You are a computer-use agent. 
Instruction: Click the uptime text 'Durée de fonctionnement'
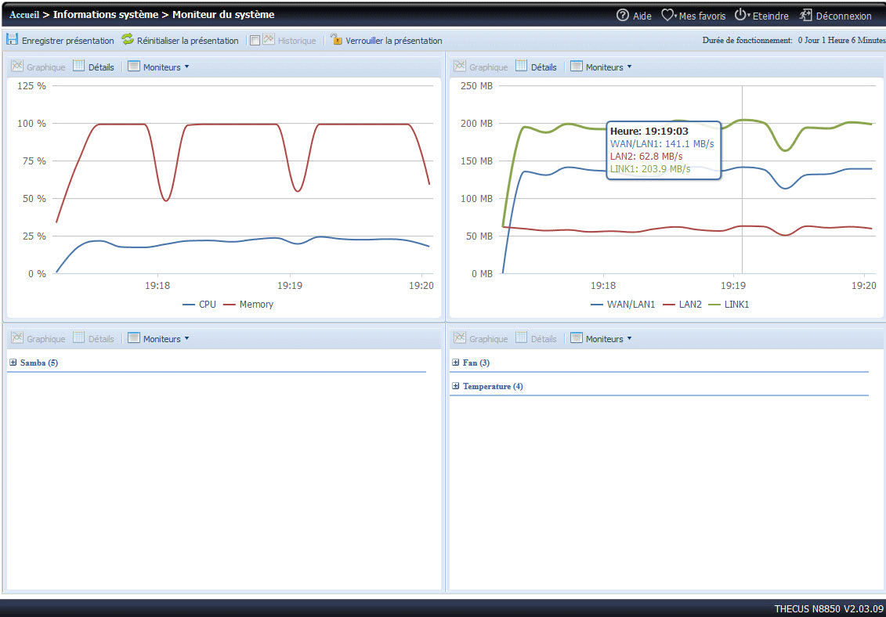[747, 41]
